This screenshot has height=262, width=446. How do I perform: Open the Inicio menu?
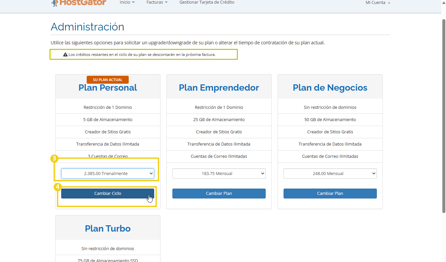click(127, 2)
